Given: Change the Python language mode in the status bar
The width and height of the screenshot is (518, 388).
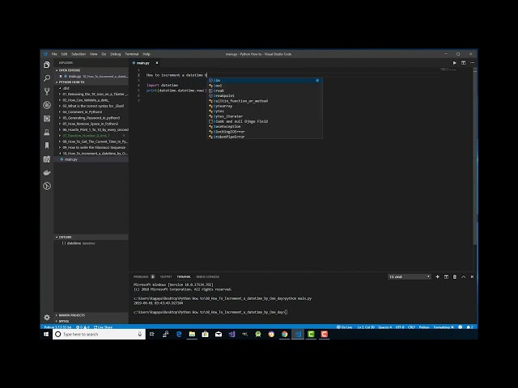Looking at the screenshot, I should click(424, 327).
